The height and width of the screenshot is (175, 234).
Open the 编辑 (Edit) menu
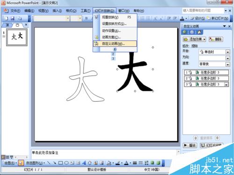coord(29,11)
